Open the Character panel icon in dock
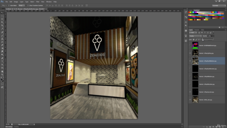This screenshot has width=227, height=128. click(186, 22)
